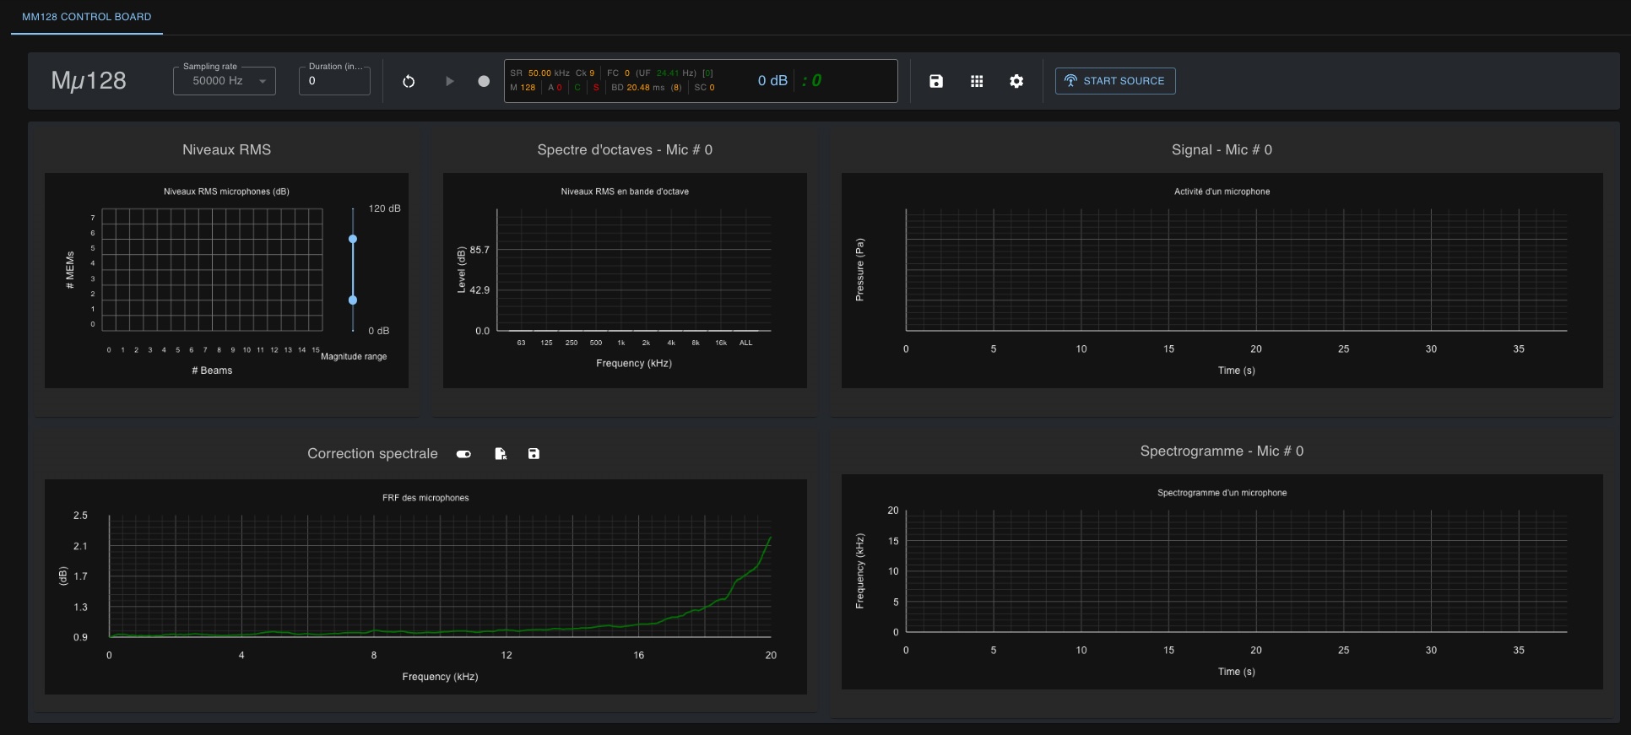Click the START SOURCE button
The width and height of the screenshot is (1631, 735).
click(1115, 81)
